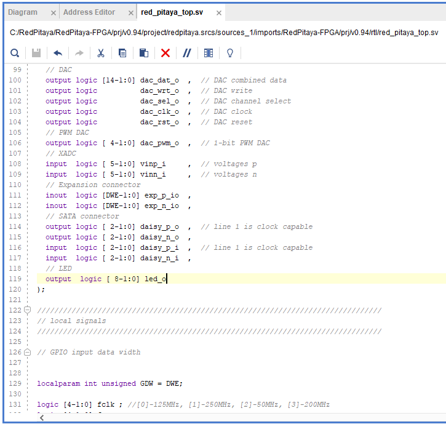Click the '// Expansion connector' comment
This screenshot has height=424, width=446.
[x=93, y=185]
